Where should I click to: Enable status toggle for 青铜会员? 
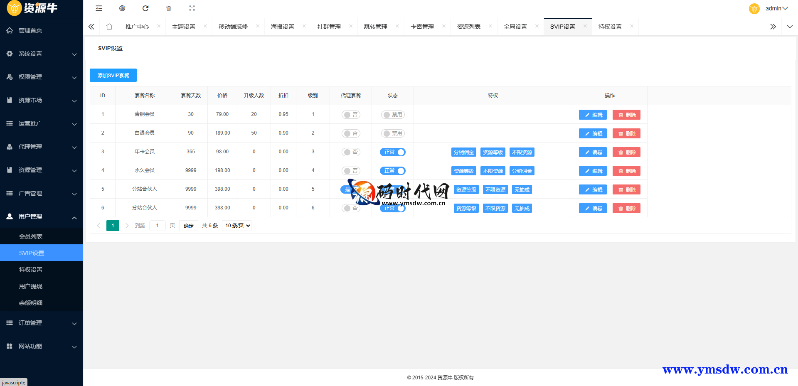(x=393, y=115)
